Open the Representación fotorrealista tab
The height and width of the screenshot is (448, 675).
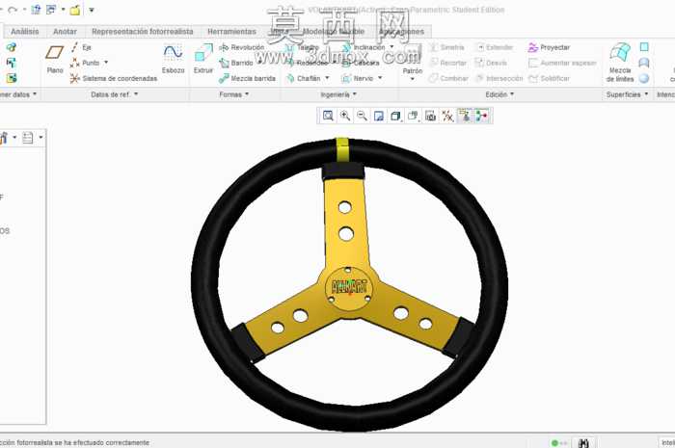point(143,32)
